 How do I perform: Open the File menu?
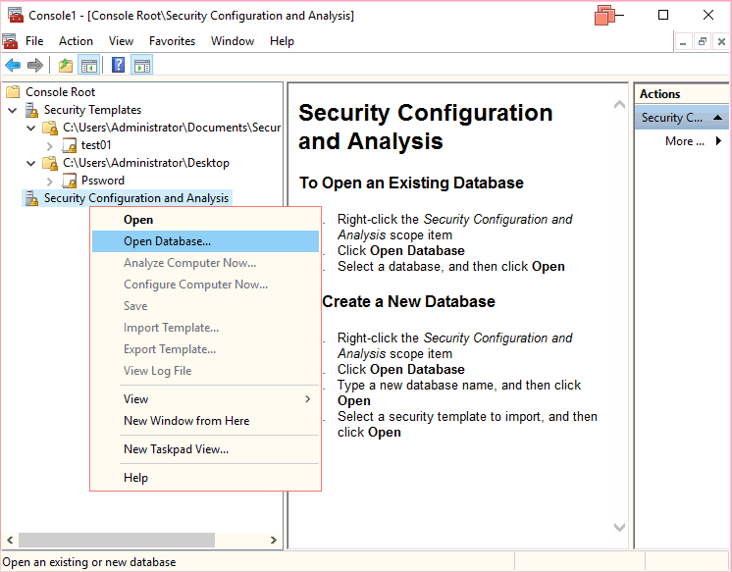pos(34,41)
